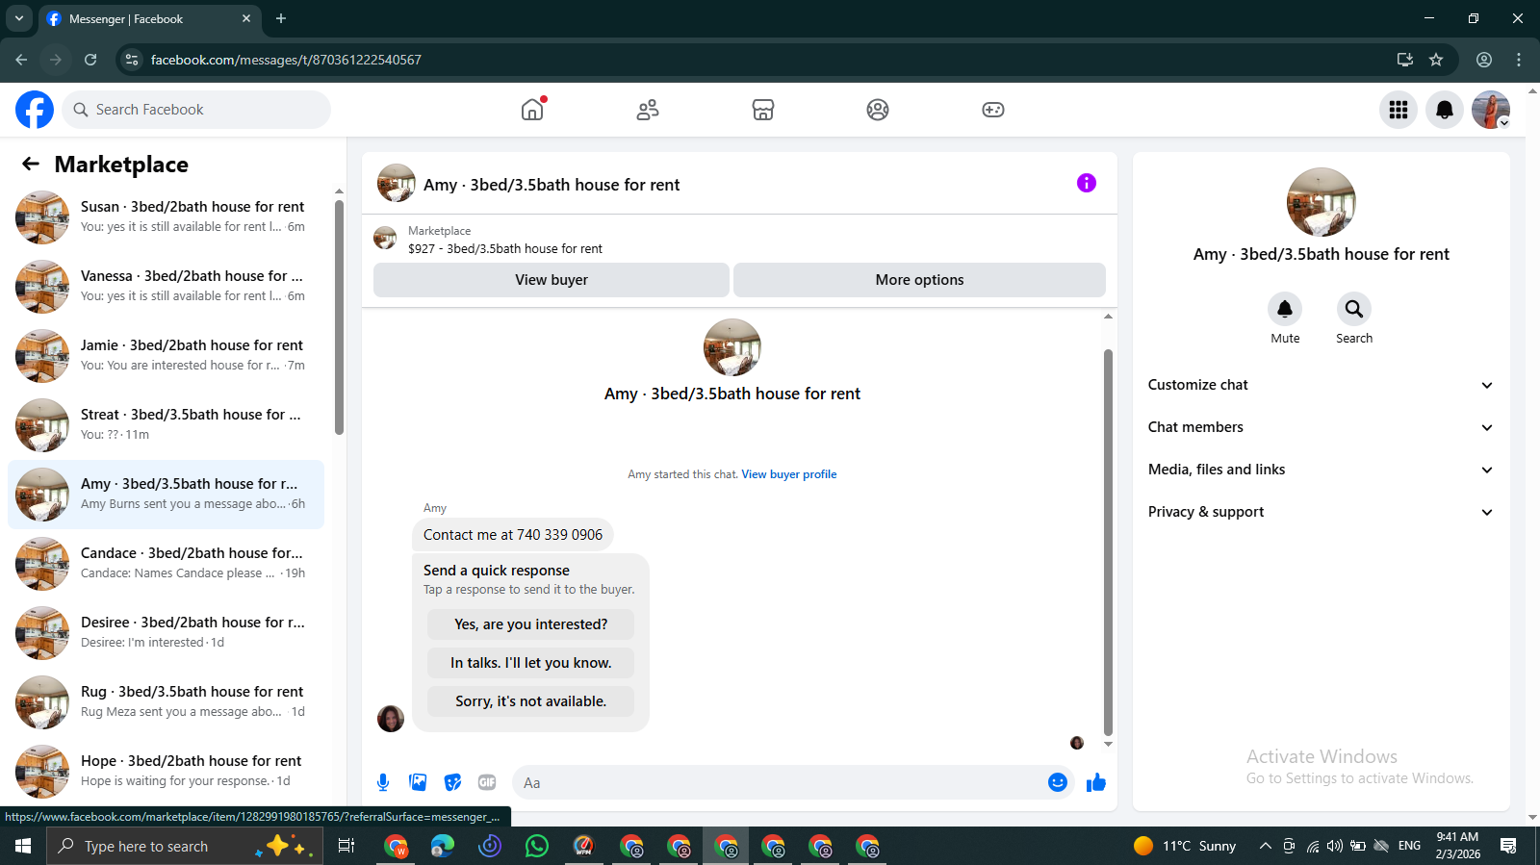Open a new Chrome tab

point(281,18)
